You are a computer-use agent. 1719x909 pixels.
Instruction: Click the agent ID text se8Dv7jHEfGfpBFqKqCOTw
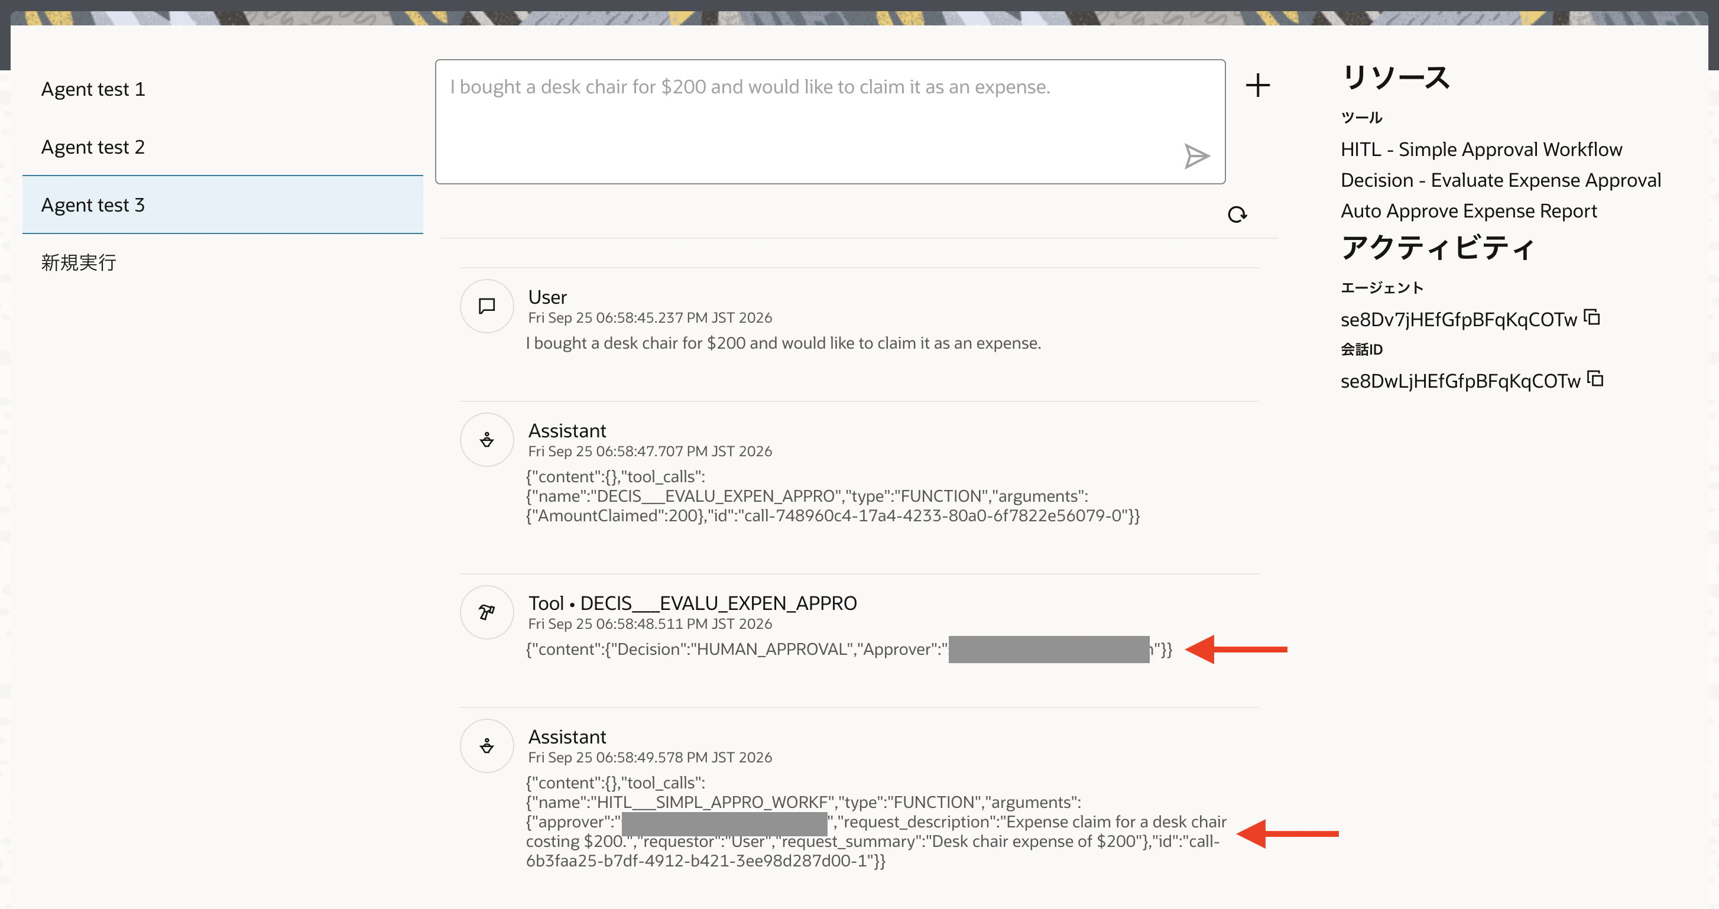coord(1459,320)
